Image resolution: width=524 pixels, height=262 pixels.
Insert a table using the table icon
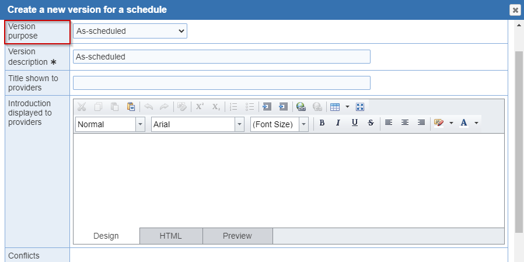[x=335, y=107]
